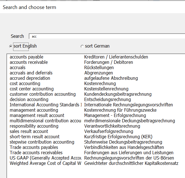Select accrued depreciation in list
Viewport: 185px width, 178px height.
tap(30, 78)
